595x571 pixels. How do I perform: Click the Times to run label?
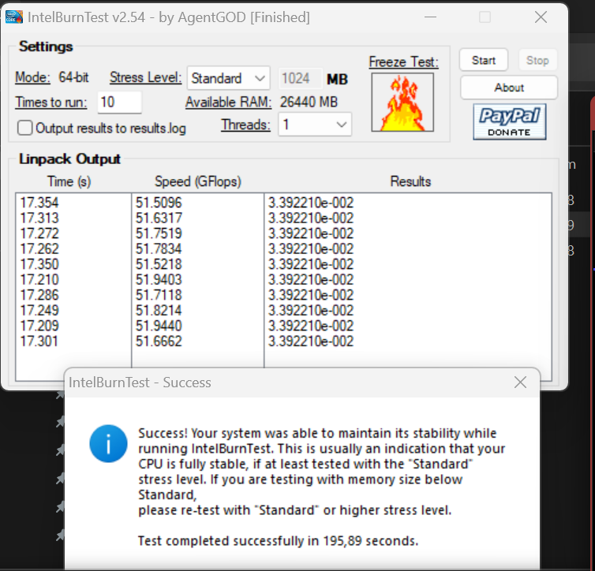pos(51,103)
